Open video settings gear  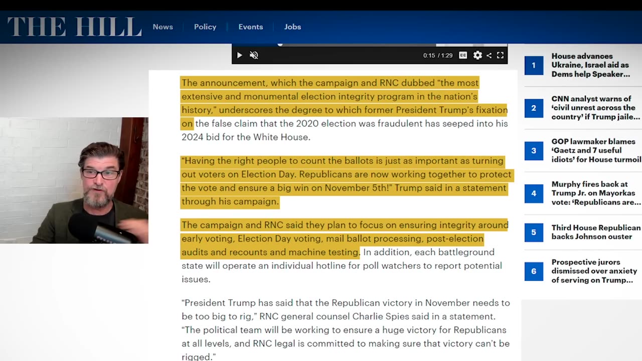click(x=477, y=55)
